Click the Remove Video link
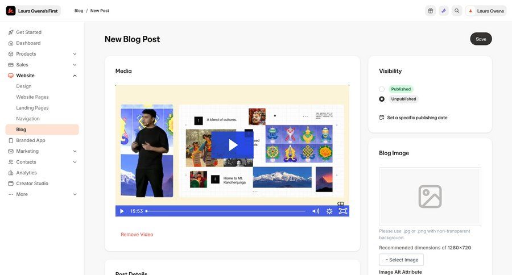The image size is (512, 275). click(x=137, y=234)
